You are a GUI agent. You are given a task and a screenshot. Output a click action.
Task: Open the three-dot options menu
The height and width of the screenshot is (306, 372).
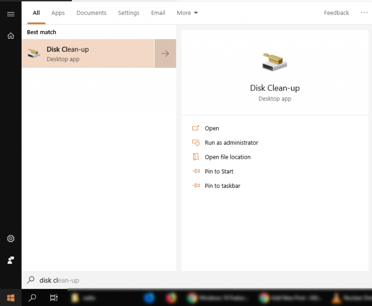coord(364,13)
